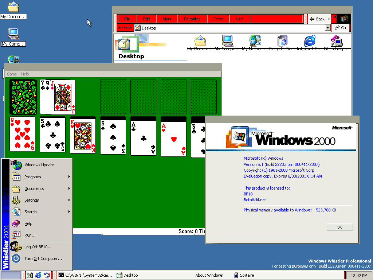Select the Ace of clubs tableau card
373x280 pixels.
coord(143,138)
